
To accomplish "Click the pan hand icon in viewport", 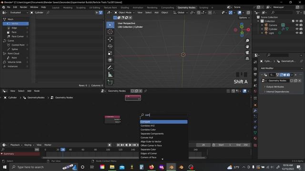I will point(247,47).
